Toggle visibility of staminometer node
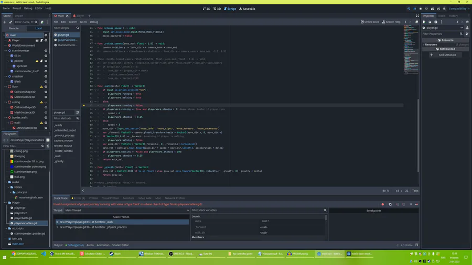 (46, 50)
